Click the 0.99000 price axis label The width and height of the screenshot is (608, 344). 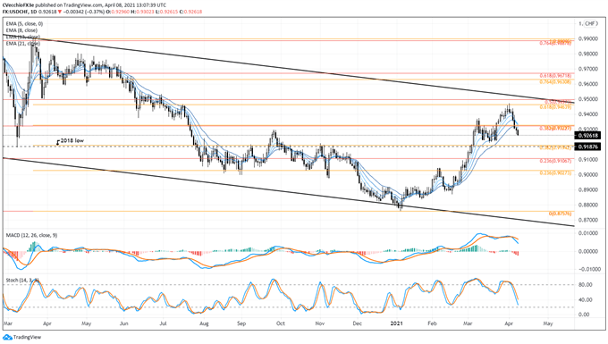click(x=588, y=38)
